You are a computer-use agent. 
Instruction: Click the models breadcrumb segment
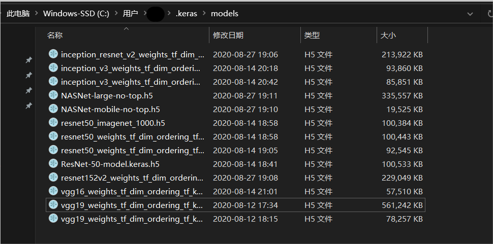[225, 14]
